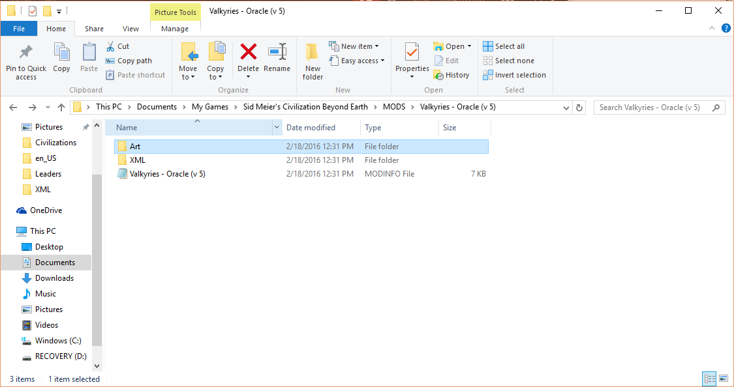Click the Forward navigation arrow

33,107
